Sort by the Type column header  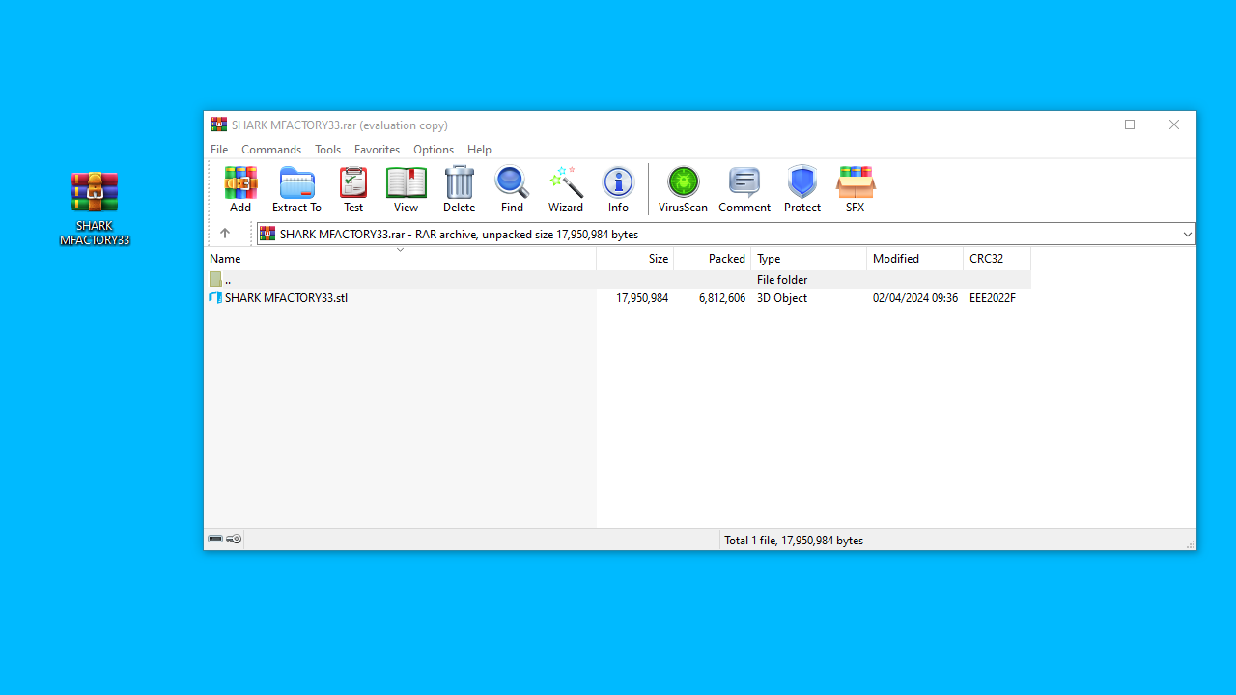809,259
